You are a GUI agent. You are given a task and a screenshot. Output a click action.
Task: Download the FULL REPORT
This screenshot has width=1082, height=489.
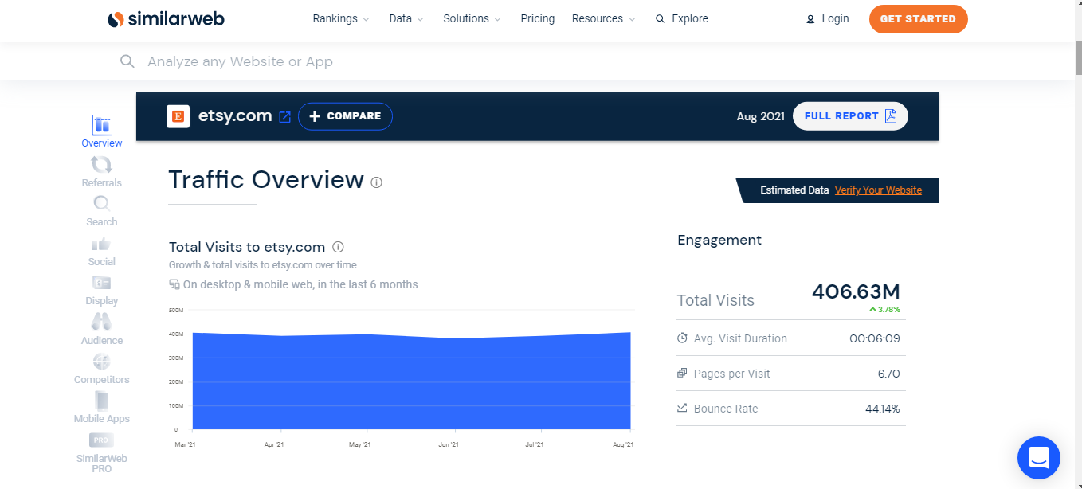click(850, 116)
